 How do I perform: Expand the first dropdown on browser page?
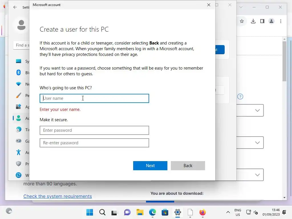[257, 110]
